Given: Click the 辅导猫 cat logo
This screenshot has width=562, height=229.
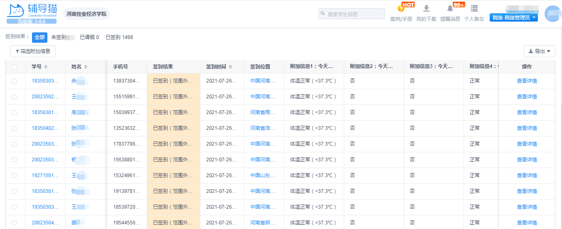Looking at the screenshot, I should point(16,11).
